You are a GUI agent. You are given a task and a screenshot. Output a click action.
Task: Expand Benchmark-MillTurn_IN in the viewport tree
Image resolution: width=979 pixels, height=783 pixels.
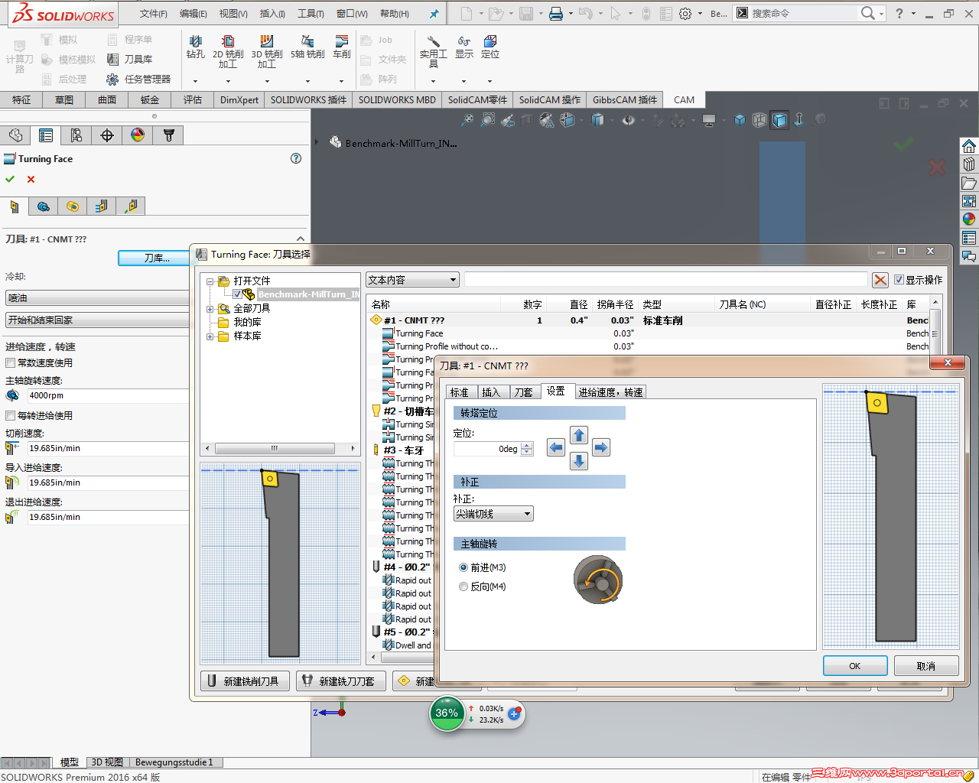click(317, 142)
